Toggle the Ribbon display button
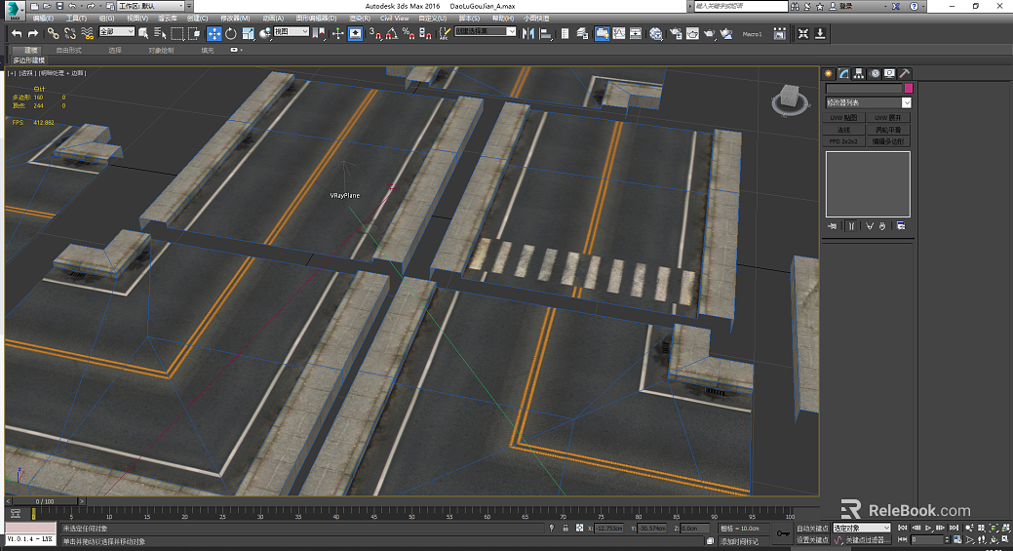Image resolution: width=1013 pixels, height=551 pixels. coord(602,33)
